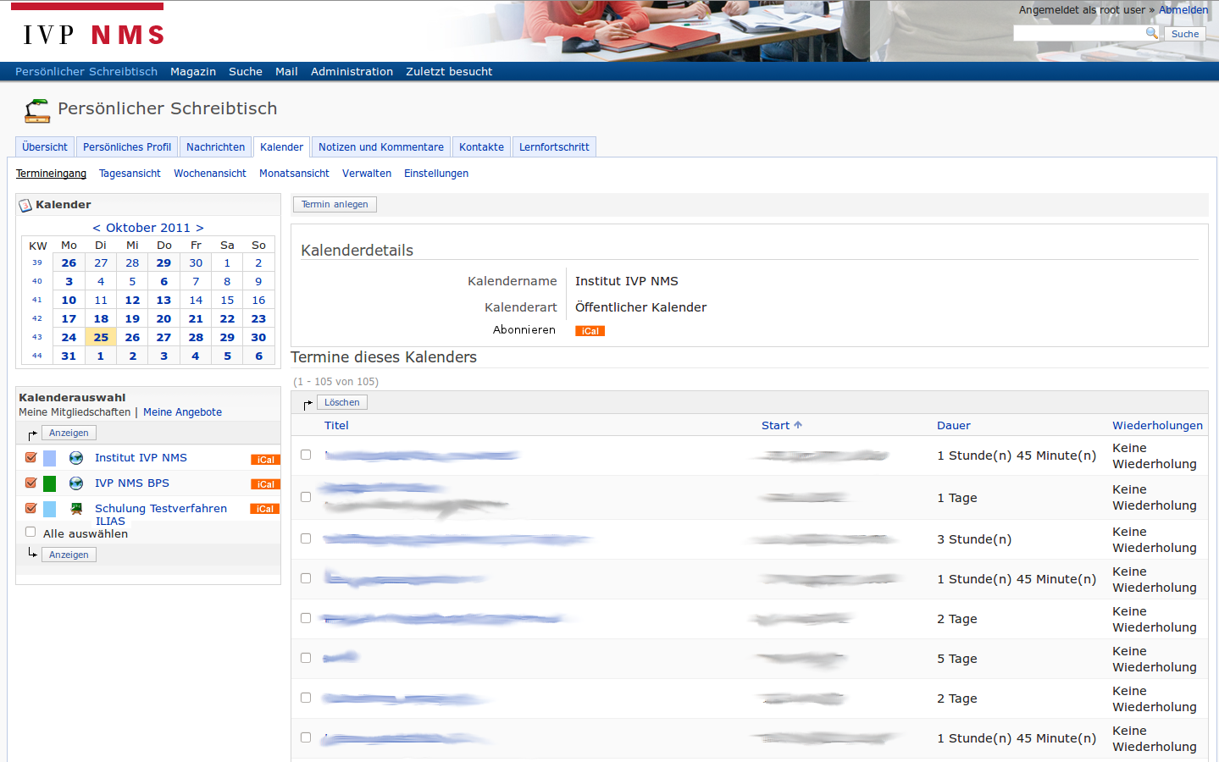
Task: Click the globe icon next to IVP NMS BPS
Action: (x=76, y=483)
